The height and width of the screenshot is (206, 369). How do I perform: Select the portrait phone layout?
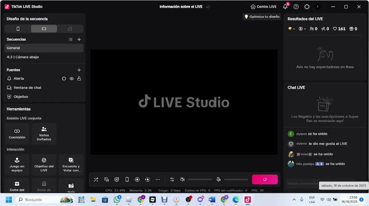tap(18, 29)
